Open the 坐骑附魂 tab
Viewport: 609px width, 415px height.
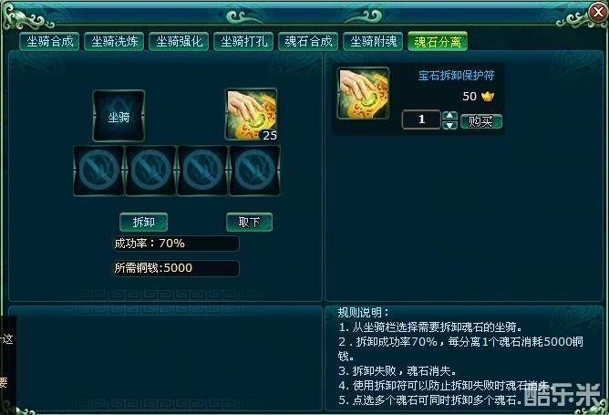(x=373, y=41)
